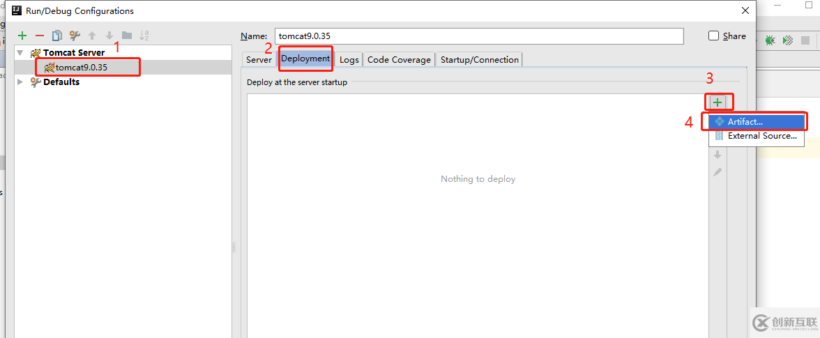Move configuration down arrow in left toolbar
The height and width of the screenshot is (338, 820).
[x=109, y=36]
